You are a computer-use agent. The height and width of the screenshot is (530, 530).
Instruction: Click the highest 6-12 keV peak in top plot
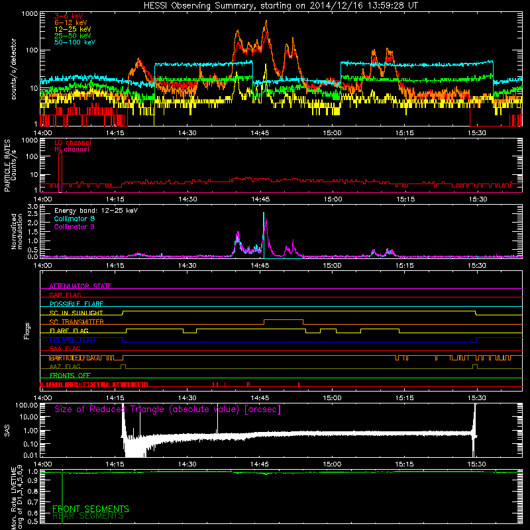[266, 22]
